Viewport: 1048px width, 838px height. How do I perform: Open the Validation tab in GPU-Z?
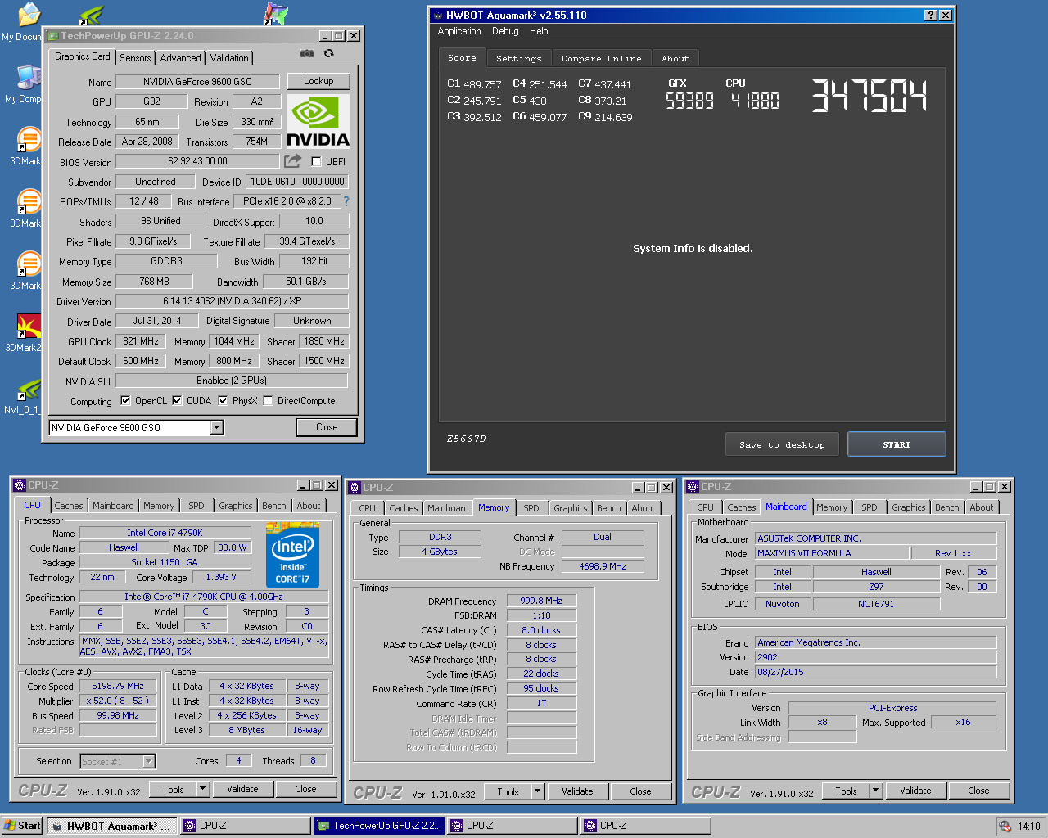tap(229, 58)
